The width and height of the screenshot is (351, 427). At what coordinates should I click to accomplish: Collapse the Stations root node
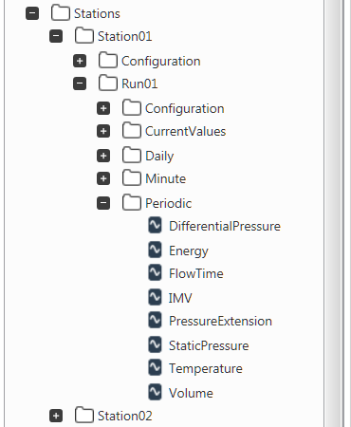(32, 13)
